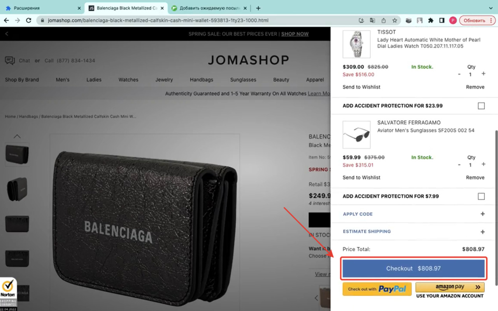Open Tissot watch cart image

click(356, 44)
